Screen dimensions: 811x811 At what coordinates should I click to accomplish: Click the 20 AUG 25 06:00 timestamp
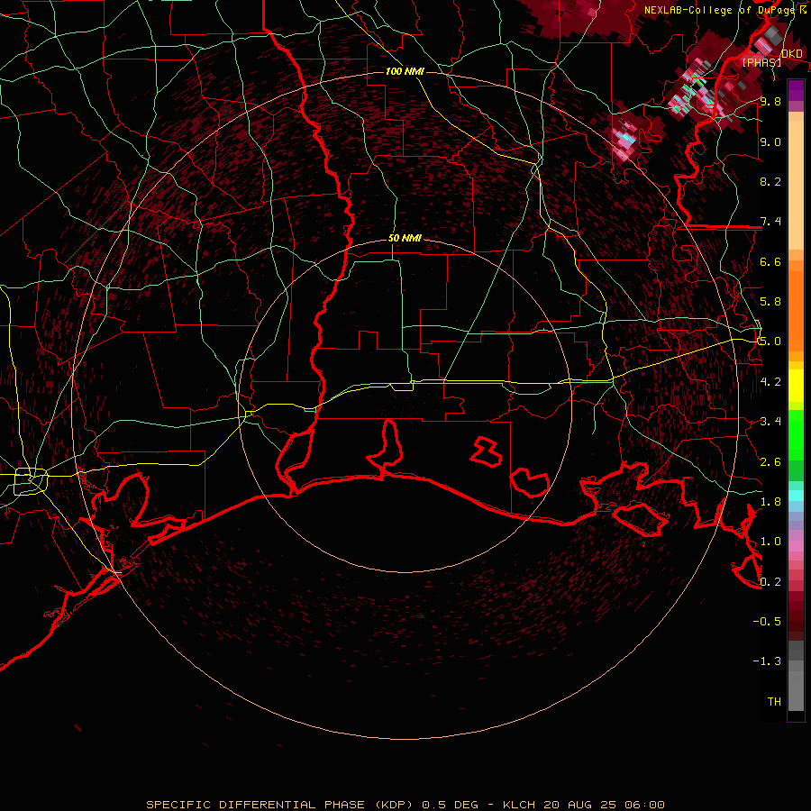(x=604, y=805)
